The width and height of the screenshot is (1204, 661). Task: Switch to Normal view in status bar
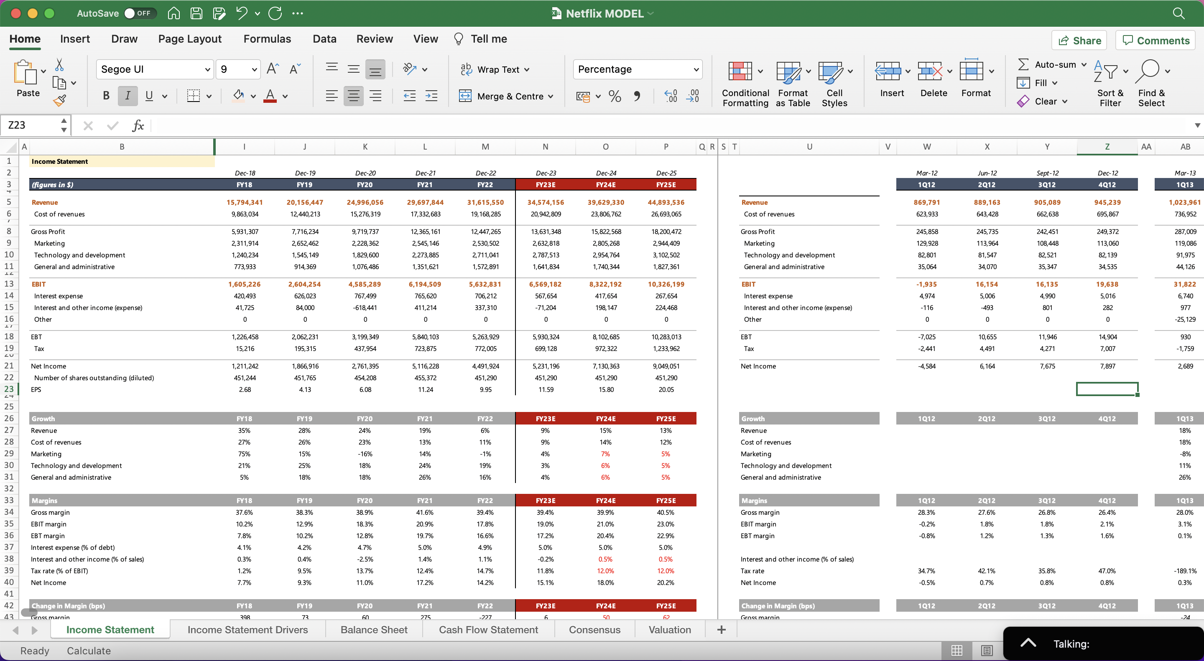pos(957,650)
